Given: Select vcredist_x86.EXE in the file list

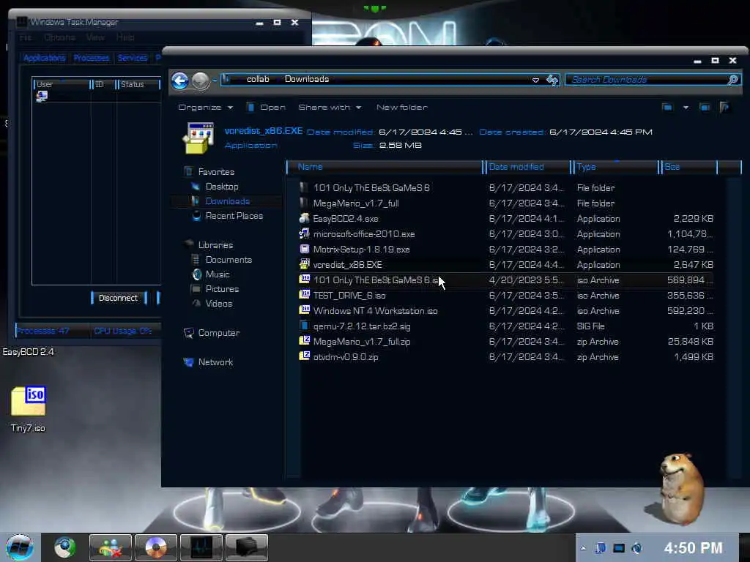Looking at the screenshot, I should [x=348, y=264].
